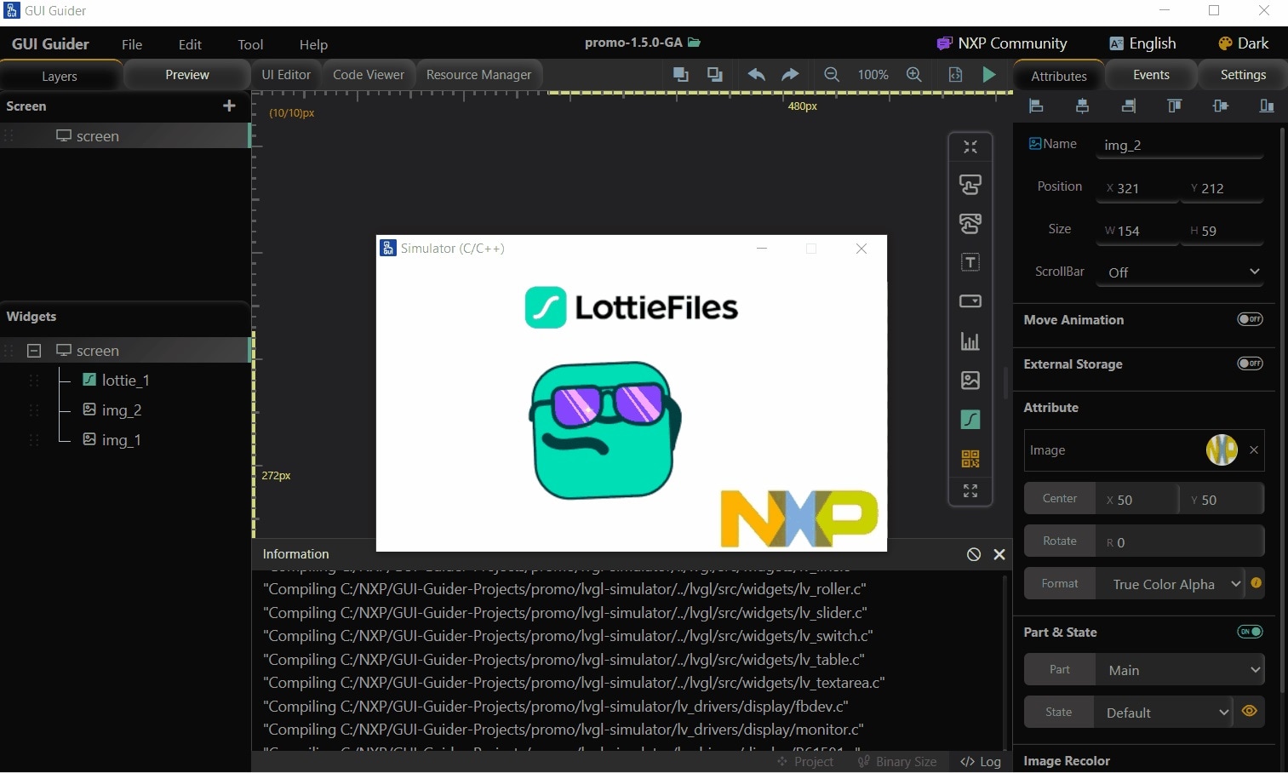This screenshot has width=1288, height=773.
Task: Edit the Name field showing img_2
Action: click(x=1180, y=145)
